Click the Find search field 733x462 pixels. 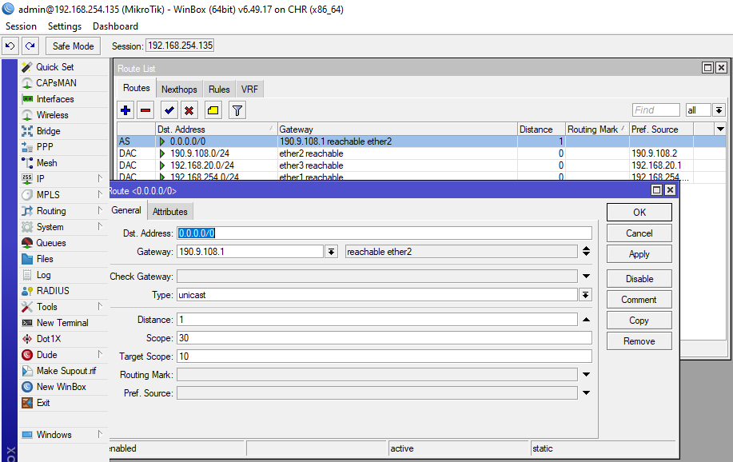(x=656, y=110)
